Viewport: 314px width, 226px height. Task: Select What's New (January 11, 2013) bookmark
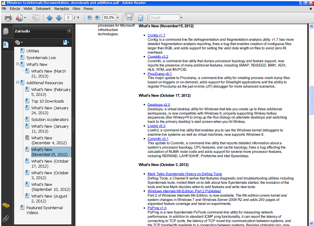tap(50, 129)
